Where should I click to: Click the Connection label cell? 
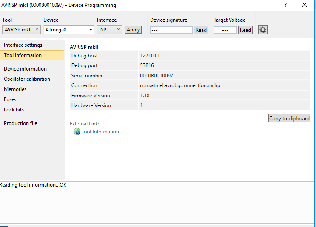tap(104, 85)
